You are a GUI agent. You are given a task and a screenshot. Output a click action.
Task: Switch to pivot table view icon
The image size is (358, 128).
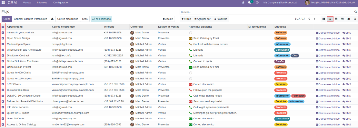[342, 19]
